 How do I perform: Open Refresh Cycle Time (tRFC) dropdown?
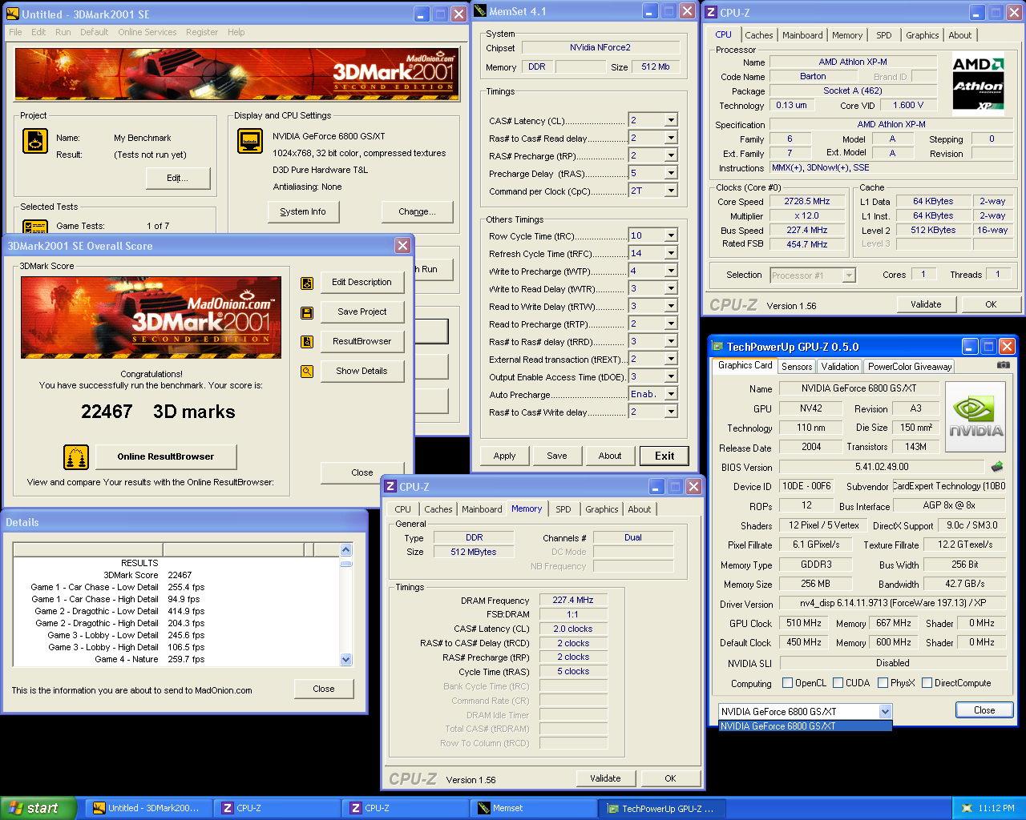(671, 253)
